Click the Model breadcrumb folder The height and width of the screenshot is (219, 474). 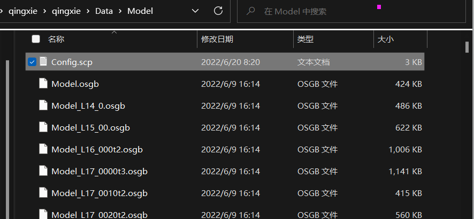[x=140, y=11]
